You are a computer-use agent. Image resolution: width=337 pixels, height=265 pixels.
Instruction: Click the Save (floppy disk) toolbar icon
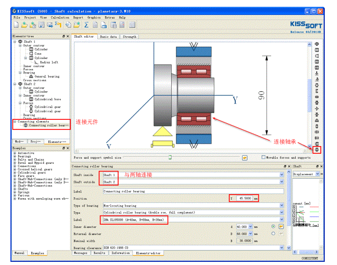click(x=41, y=25)
